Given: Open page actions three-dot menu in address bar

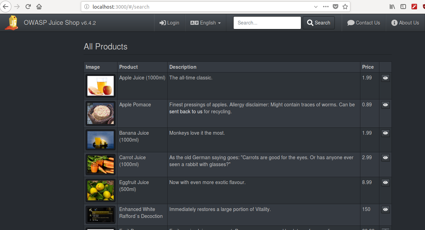Looking at the screenshot, I should coord(326,7).
